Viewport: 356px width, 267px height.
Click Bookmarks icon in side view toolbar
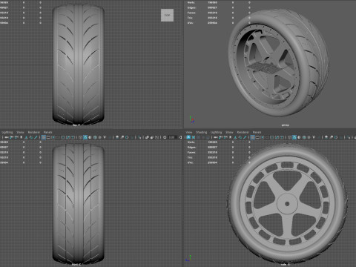point(230,137)
